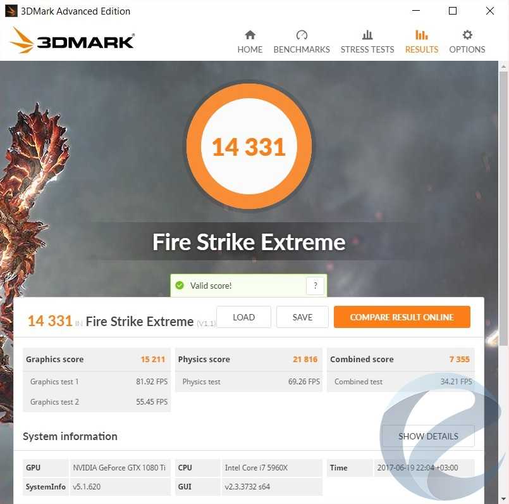Click the vertical scrollbar thumb
The height and width of the screenshot is (504, 509).
[x=503, y=209]
